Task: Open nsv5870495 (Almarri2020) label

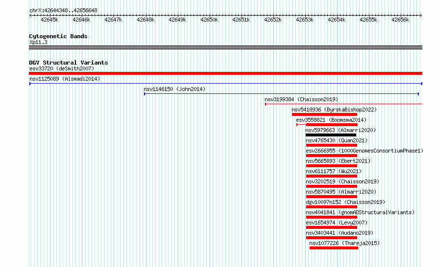Action: [341, 192]
